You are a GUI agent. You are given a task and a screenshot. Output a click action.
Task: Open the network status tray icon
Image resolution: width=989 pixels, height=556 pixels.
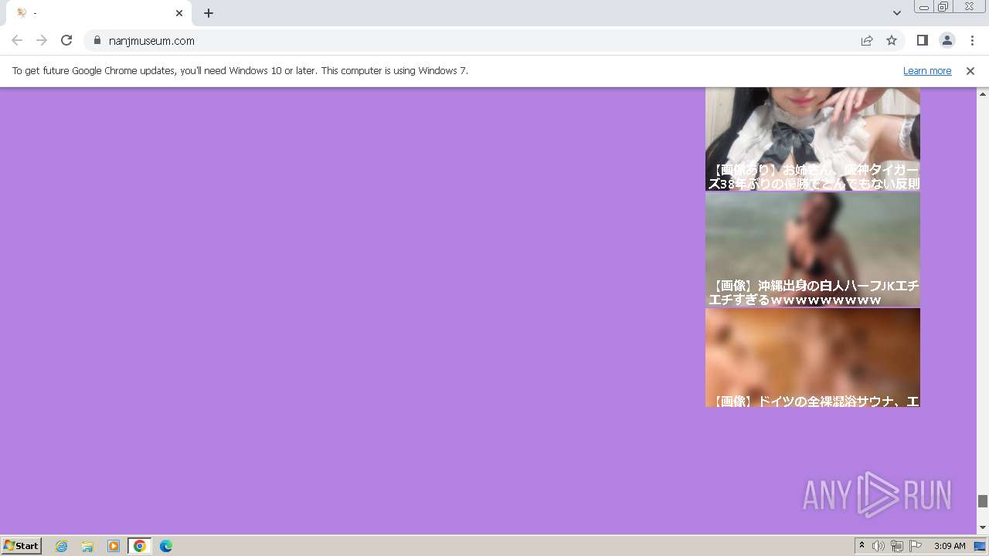897,546
